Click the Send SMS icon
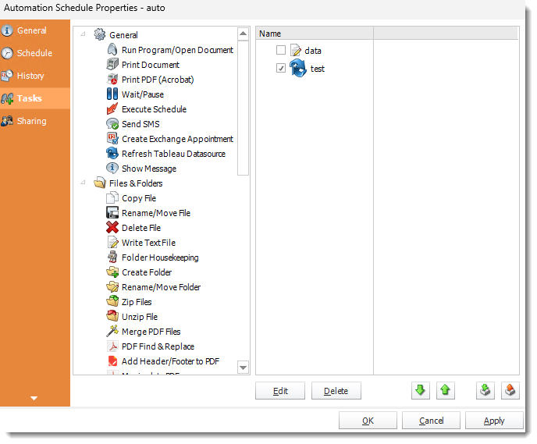This screenshot has height=444, width=537. tap(112, 124)
